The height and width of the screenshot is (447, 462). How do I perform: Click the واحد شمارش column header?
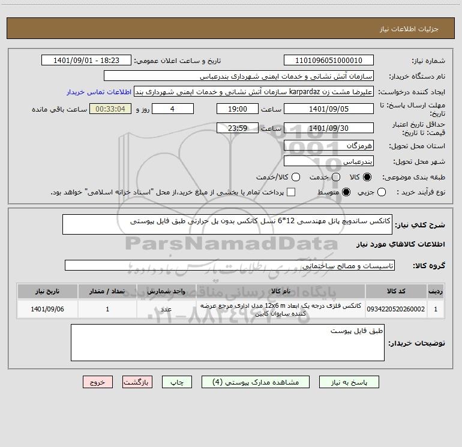pos(166,291)
